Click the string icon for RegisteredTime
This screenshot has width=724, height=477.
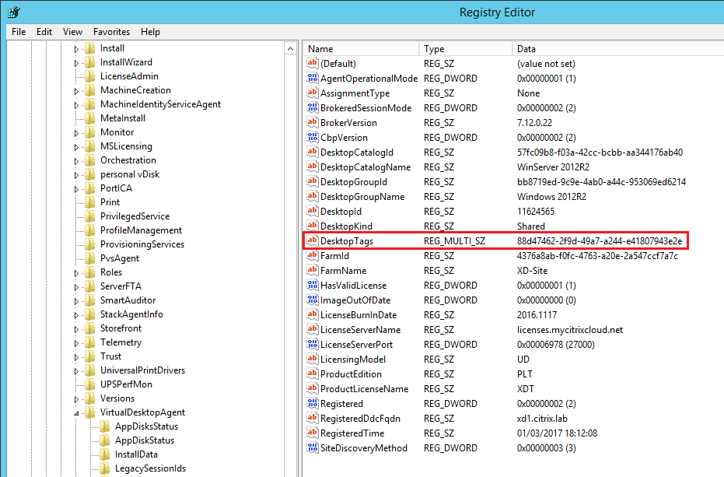coord(313,433)
